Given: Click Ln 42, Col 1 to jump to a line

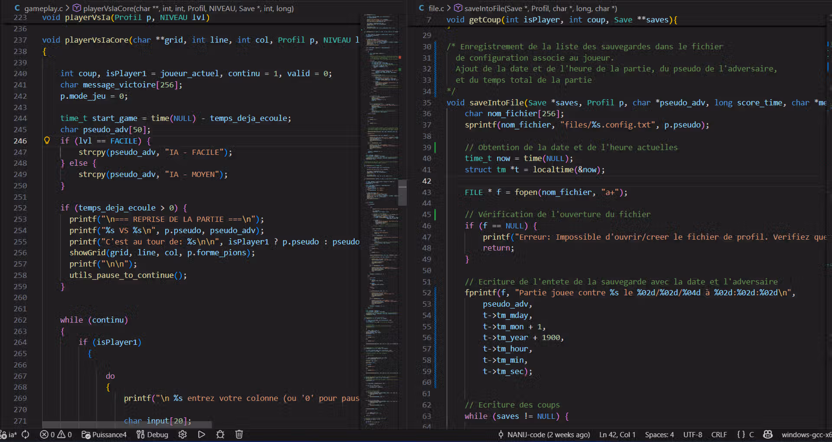Looking at the screenshot, I should point(617,435).
